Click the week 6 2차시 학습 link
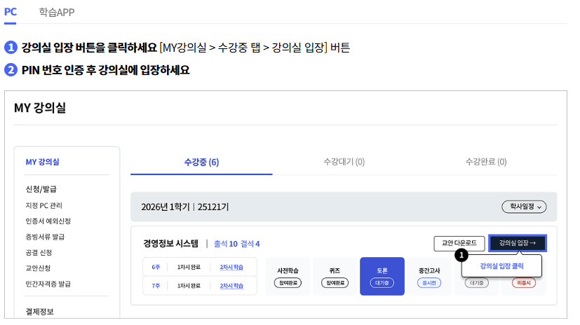This screenshot has height=325, width=580. point(231,267)
